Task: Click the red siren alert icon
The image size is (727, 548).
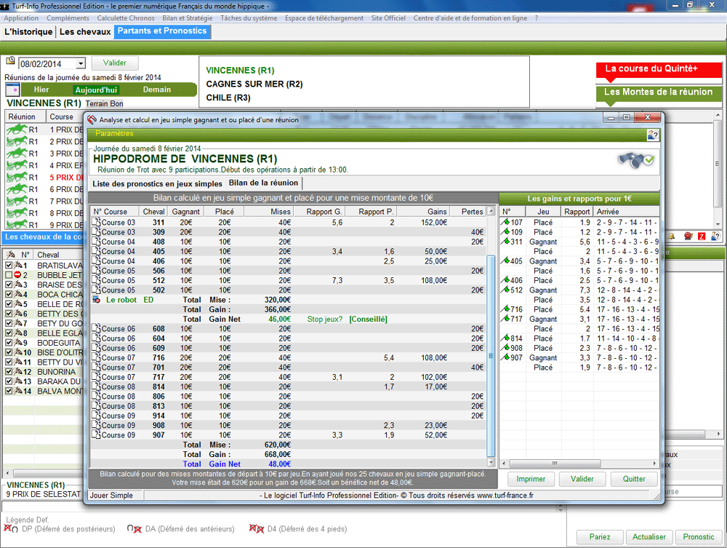Action: point(688,237)
